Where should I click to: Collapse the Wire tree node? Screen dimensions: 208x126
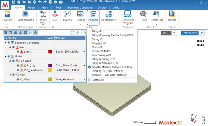pyautogui.click(x=10, y=75)
